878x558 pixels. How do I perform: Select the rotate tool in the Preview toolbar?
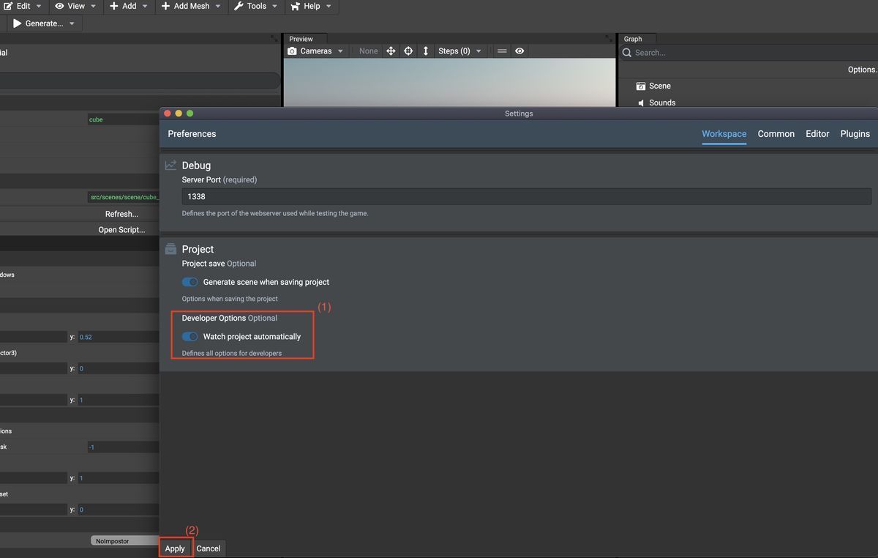click(x=408, y=51)
